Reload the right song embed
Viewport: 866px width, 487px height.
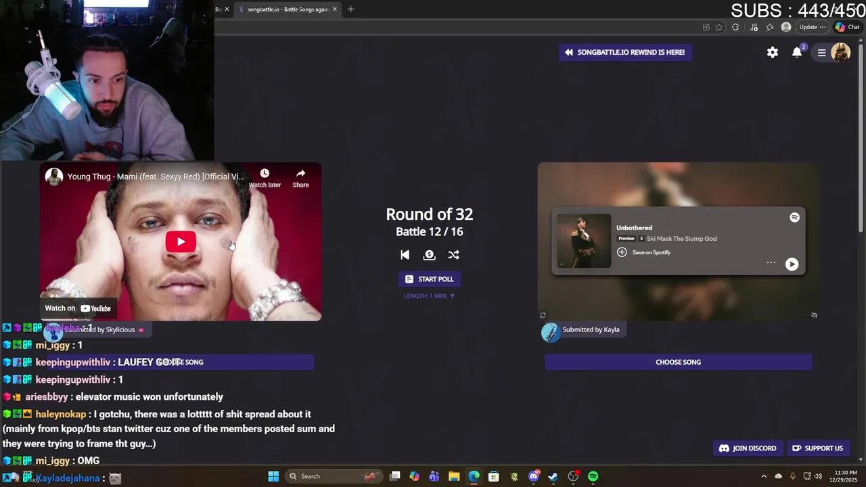[x=543, y=315]
